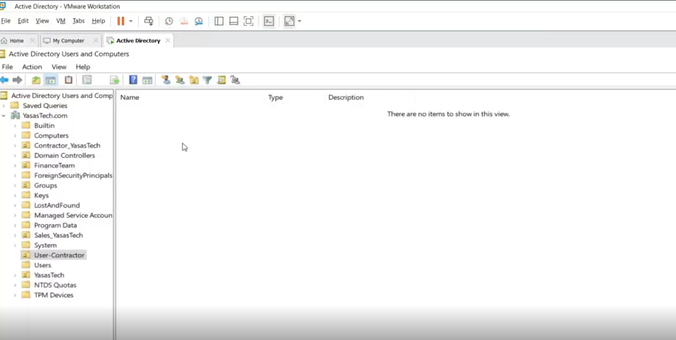Click the Export List toolbar icon
Viewport: 676px width, 340px height.
[114, 80]
